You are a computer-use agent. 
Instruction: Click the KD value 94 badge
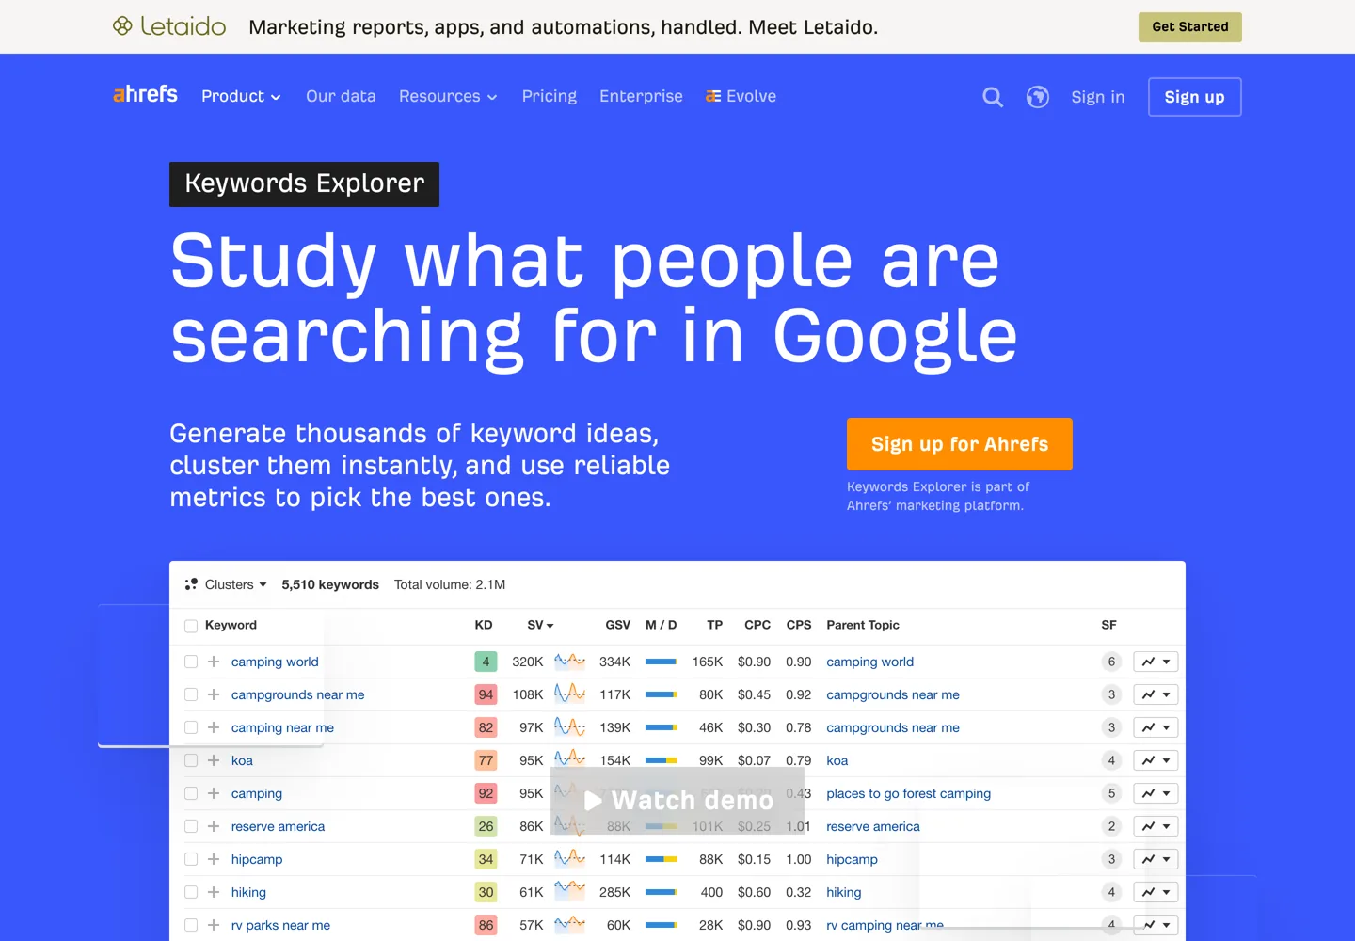[486, 694]
